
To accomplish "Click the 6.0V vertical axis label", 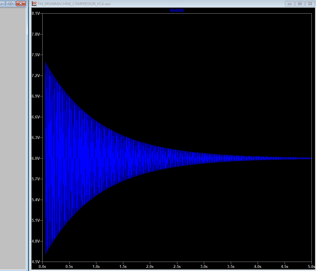I will coord(36,158).
